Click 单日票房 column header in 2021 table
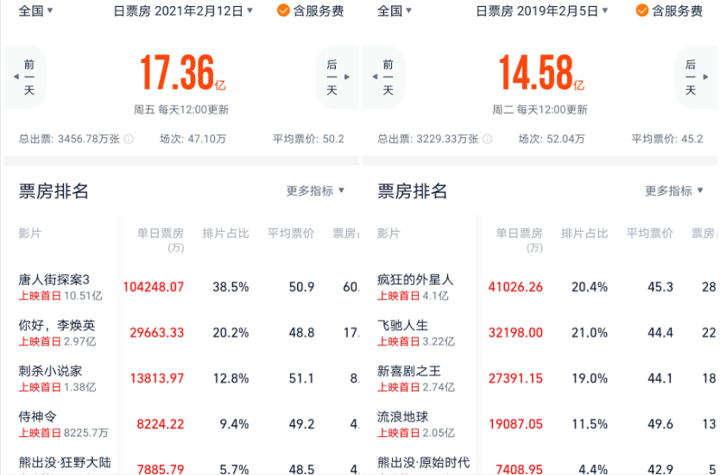The width and height of the screenshot is (720, 475). click(161, 241)
